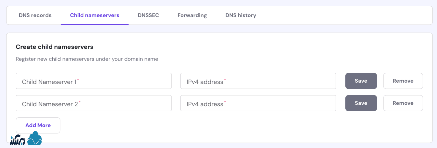437x148 pixels.
Task: Click the required asterisk on Child Nameserver 1
Action: 78,80
